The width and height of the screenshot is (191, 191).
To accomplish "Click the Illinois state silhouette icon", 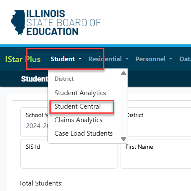I will [18, 22].
